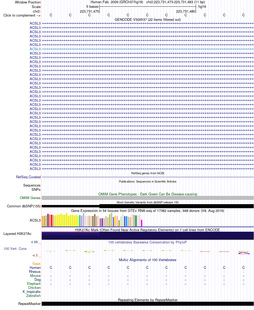Click the Rhesus alignment row label
The image size is (254, 310).
pos(34,272)
